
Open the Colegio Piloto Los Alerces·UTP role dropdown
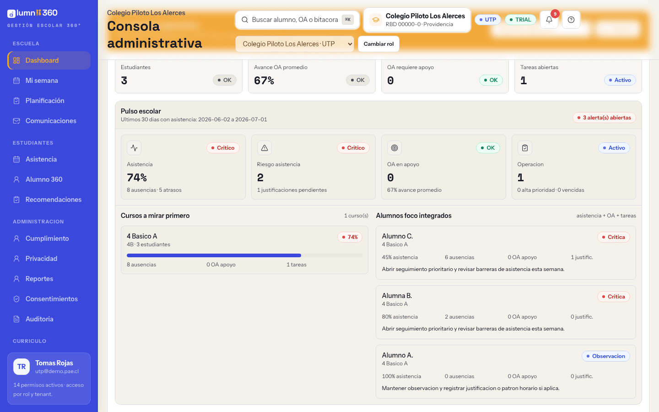295,44
